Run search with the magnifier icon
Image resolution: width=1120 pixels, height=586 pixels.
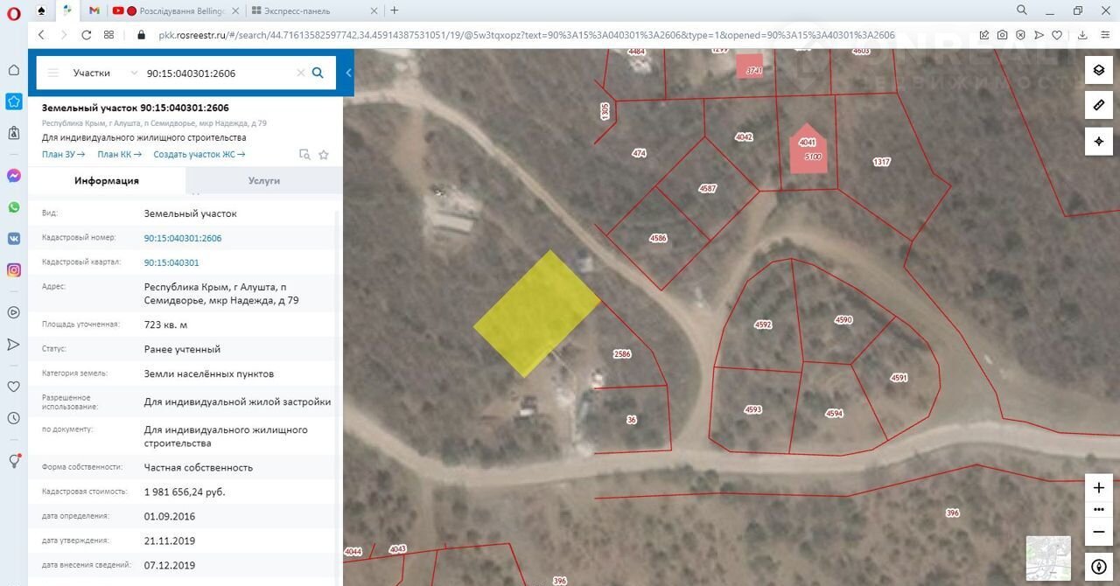tap(318, 73)
